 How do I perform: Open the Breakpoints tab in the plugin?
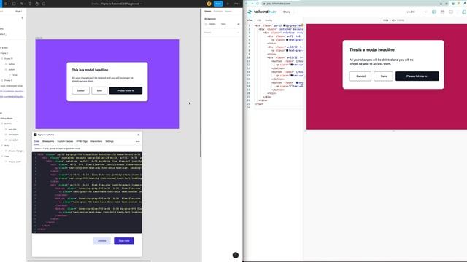click(48, 141)
